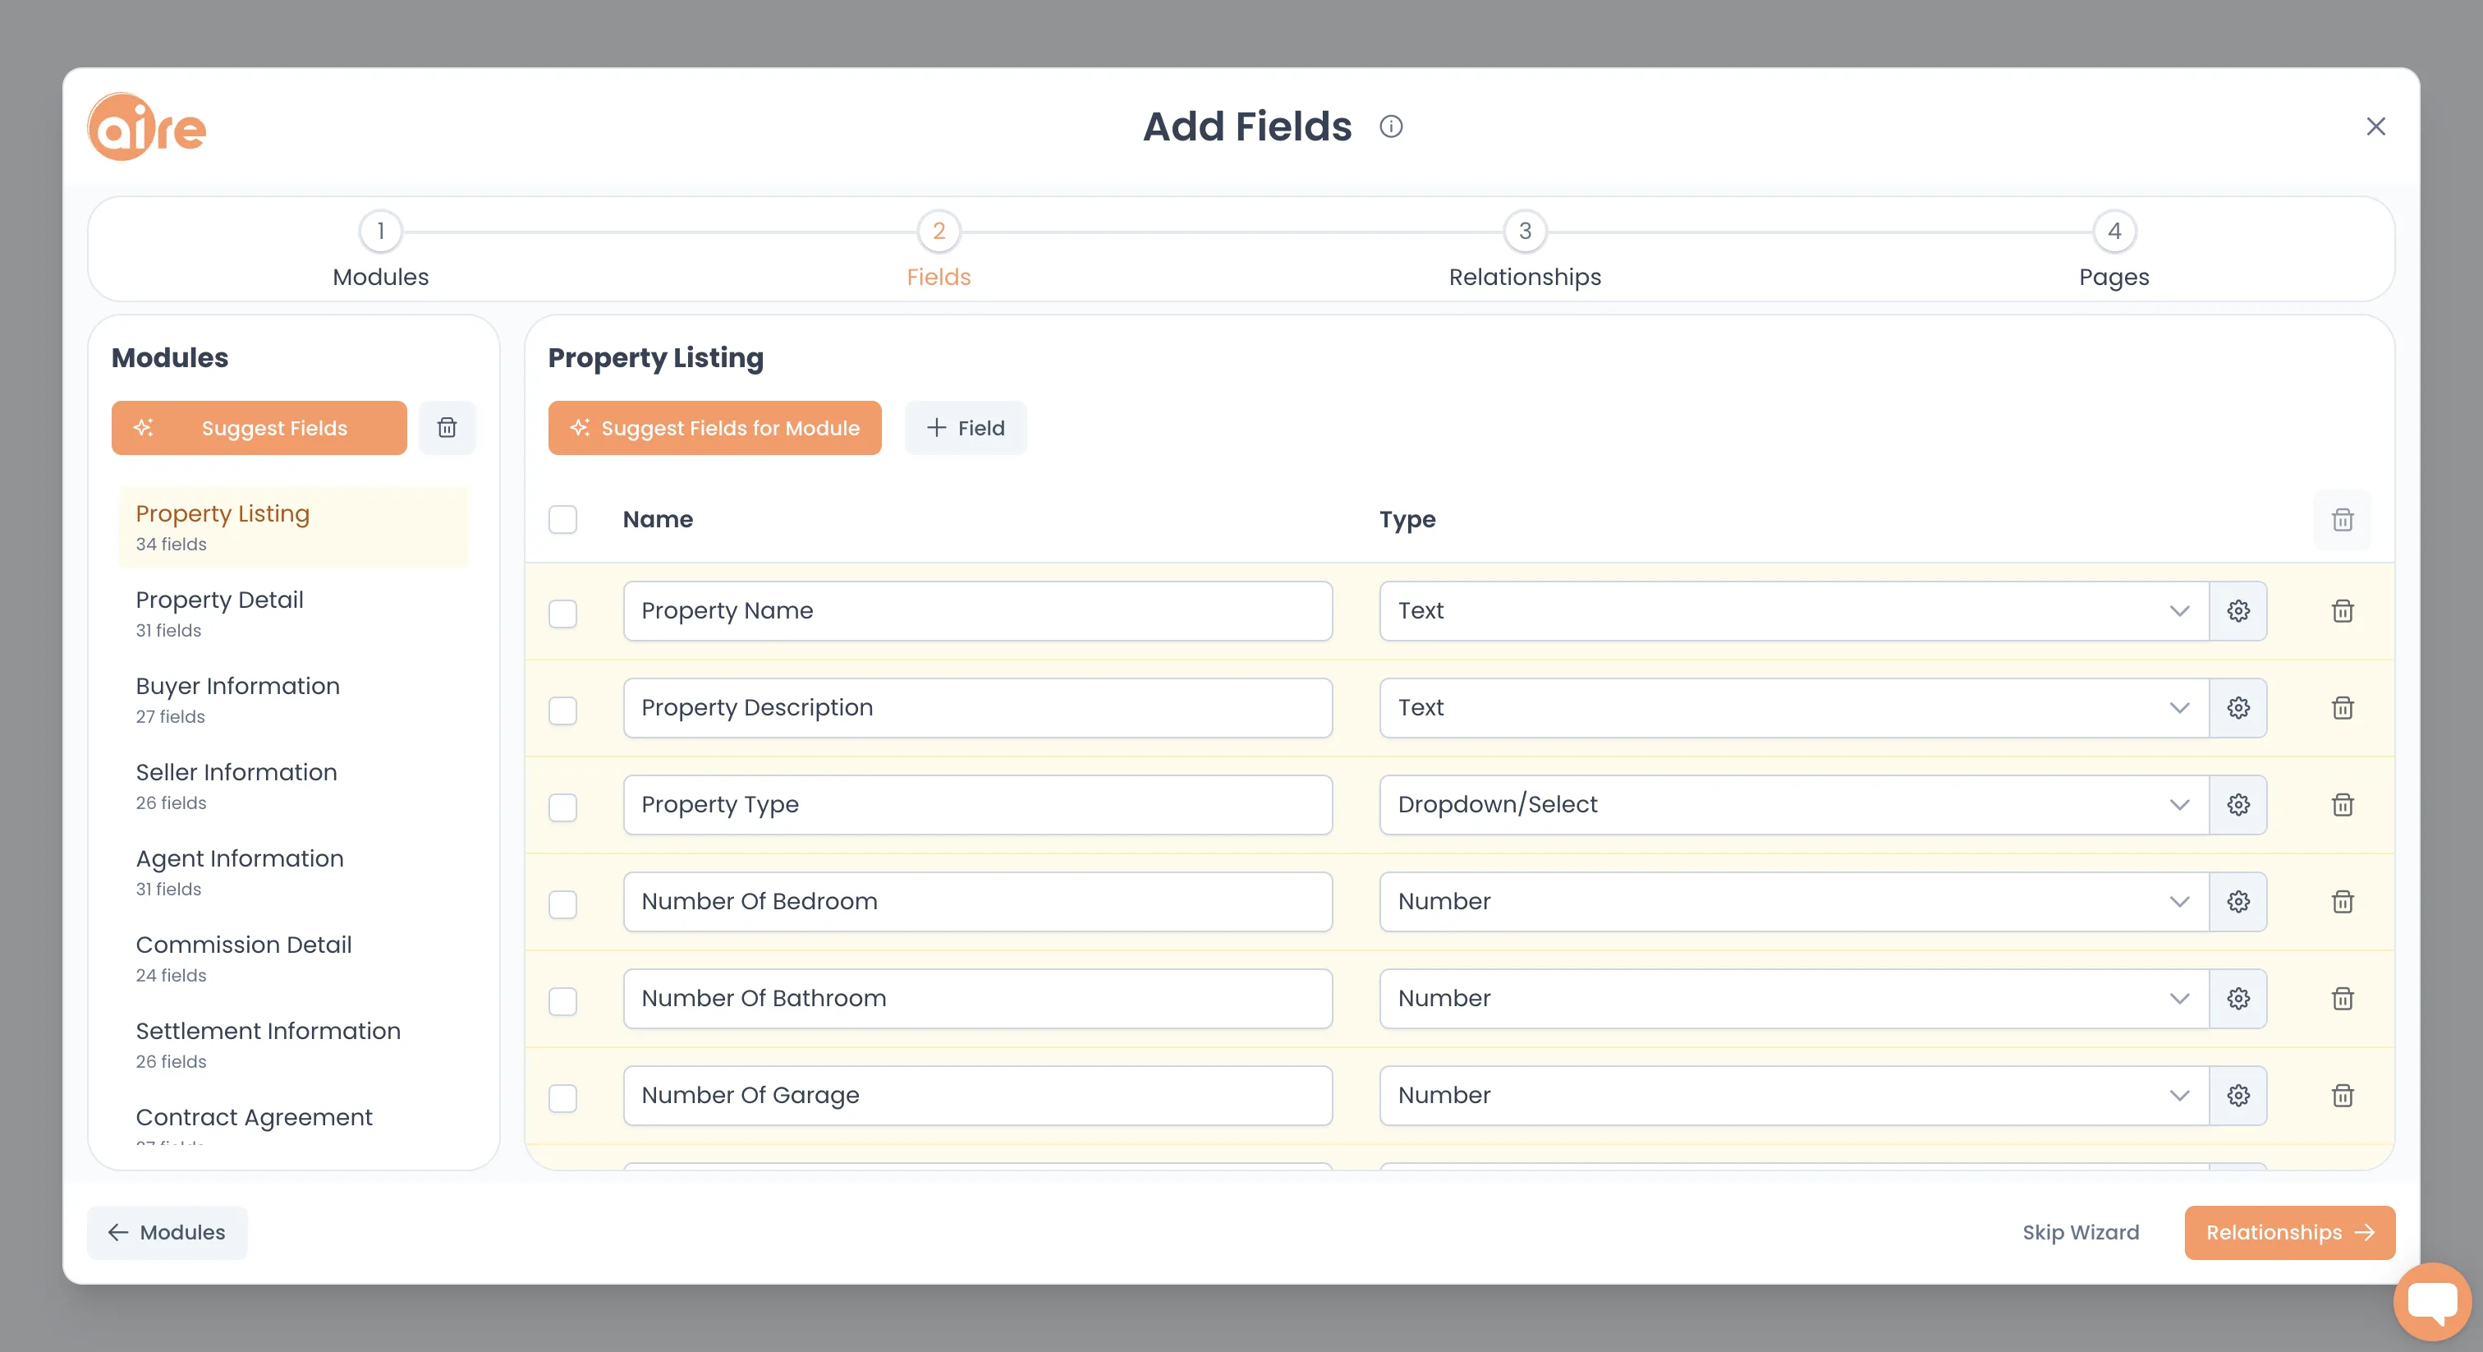This screenshot has width=2483, height=1352.
Task: Jump to step 4 Pages in wizard
Action: pos(2114,251)
